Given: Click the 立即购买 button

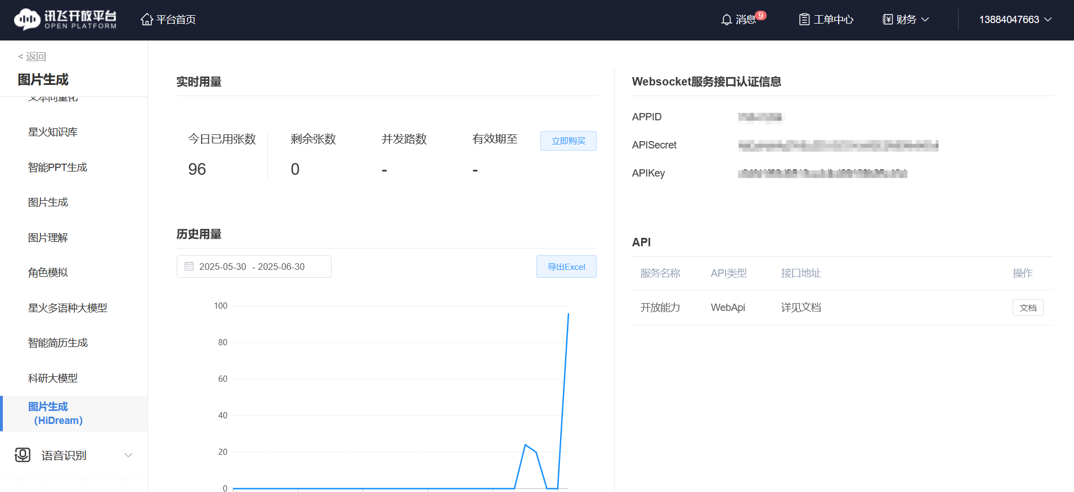Looking at the screenshot, I should click(568, 141).
